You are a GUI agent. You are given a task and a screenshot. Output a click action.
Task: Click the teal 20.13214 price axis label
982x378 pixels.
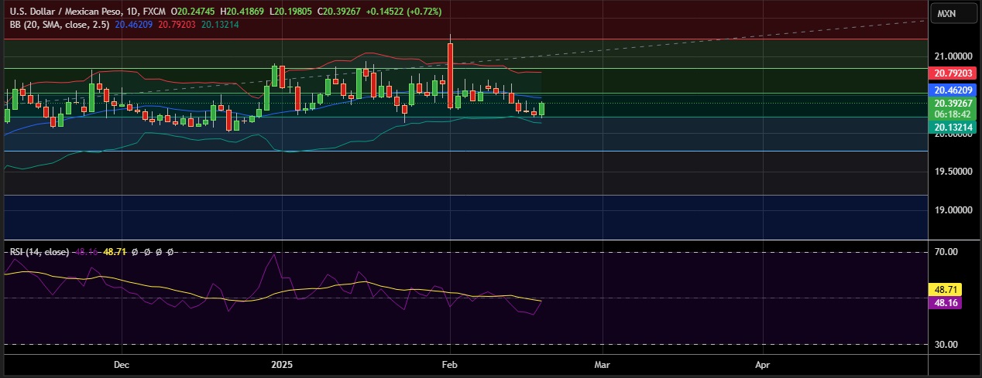coord(953,127)
